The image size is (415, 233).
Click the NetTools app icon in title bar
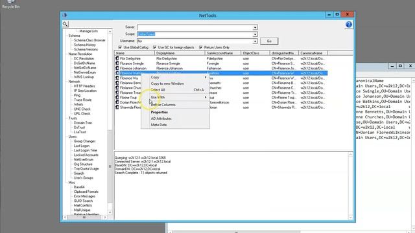[x=65, y=16]
